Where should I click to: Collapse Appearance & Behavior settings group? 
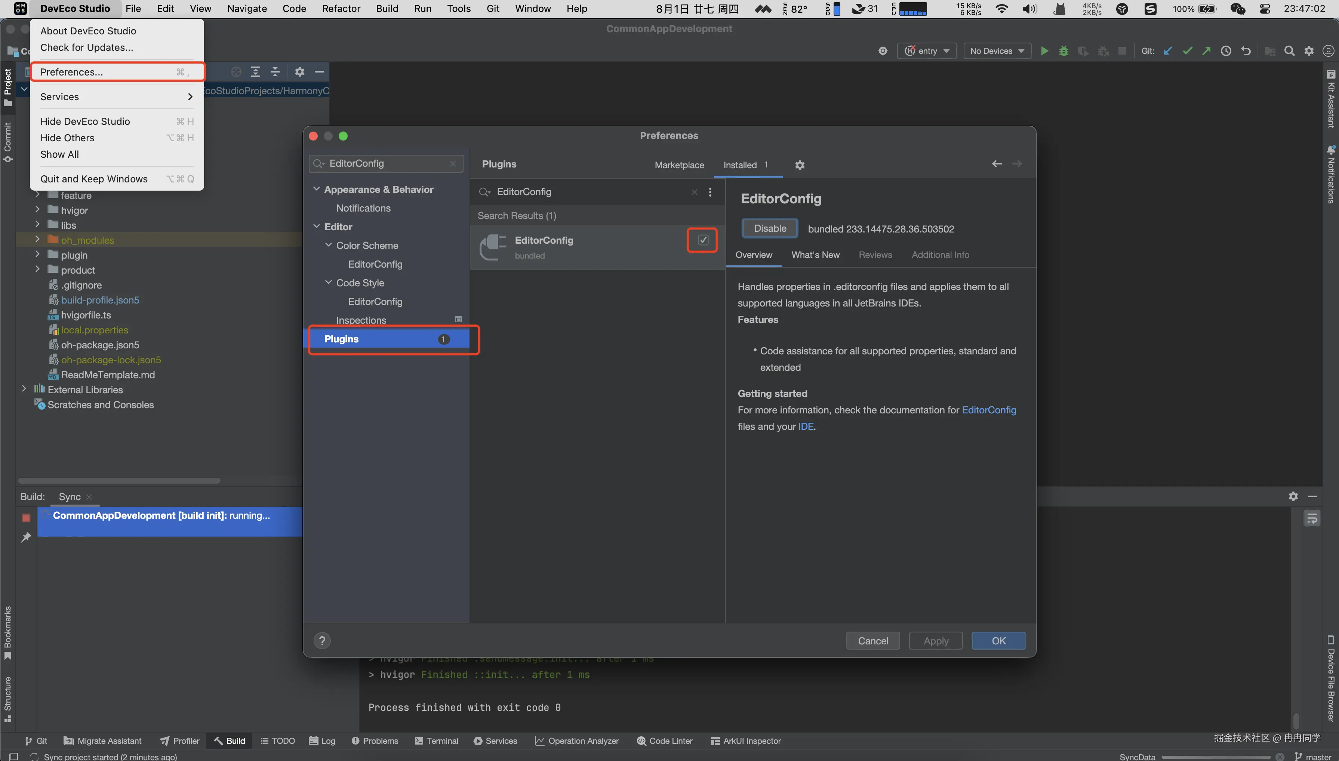coord(316,189)
